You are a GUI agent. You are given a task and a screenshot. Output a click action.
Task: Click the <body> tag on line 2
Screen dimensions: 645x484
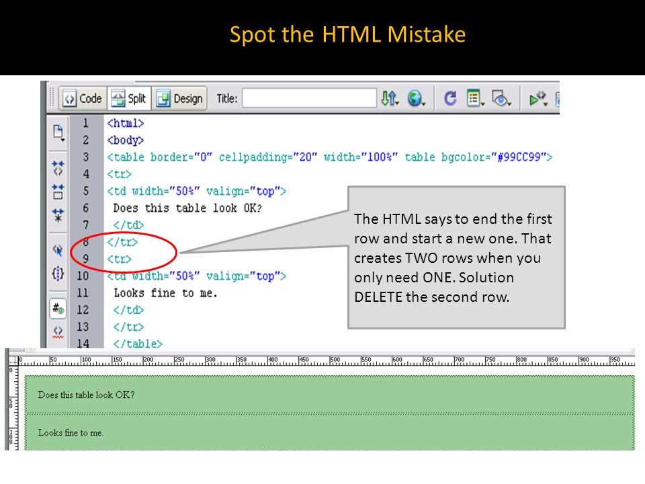point(126,140)
